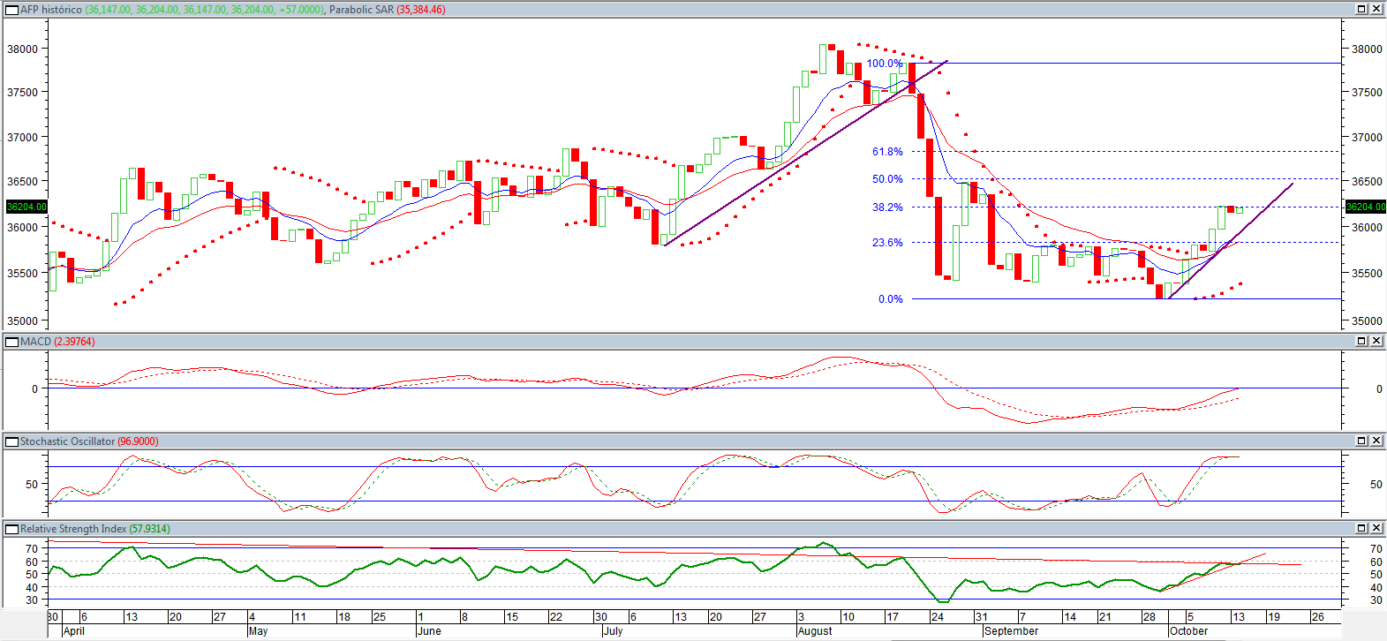
Task: Select the 'Stochastic Oscillator' title text
Action: 67,441
